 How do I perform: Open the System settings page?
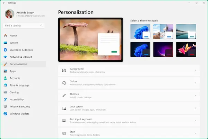[x=14, y=43]
